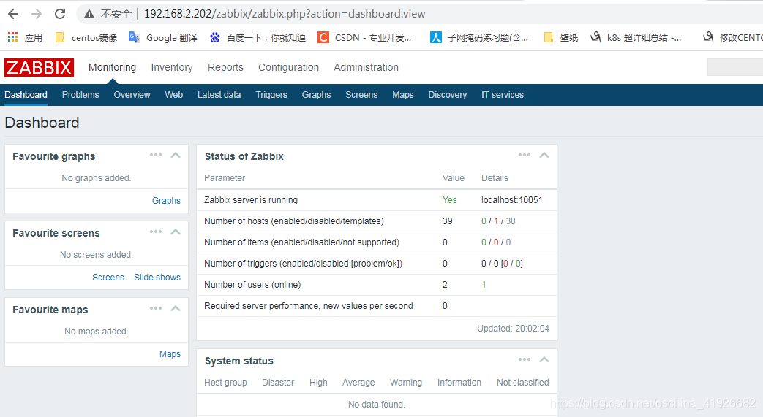Collapse the Favourite maps widget
Image resolution: width=763 pixels, height=417 pixels.
(x=176, y=309)
